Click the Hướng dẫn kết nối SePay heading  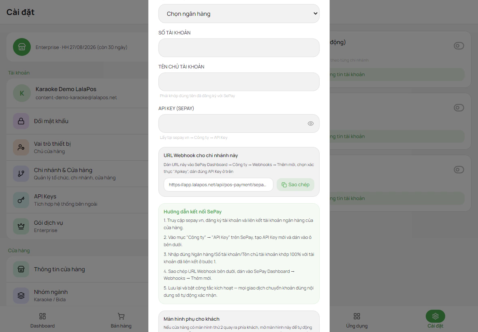(x=193, y=212)
